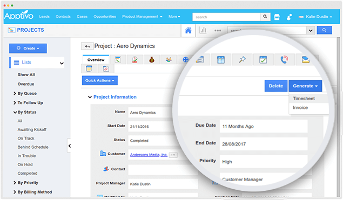Click the back arrow beside Project title

(x=88, y=46)
